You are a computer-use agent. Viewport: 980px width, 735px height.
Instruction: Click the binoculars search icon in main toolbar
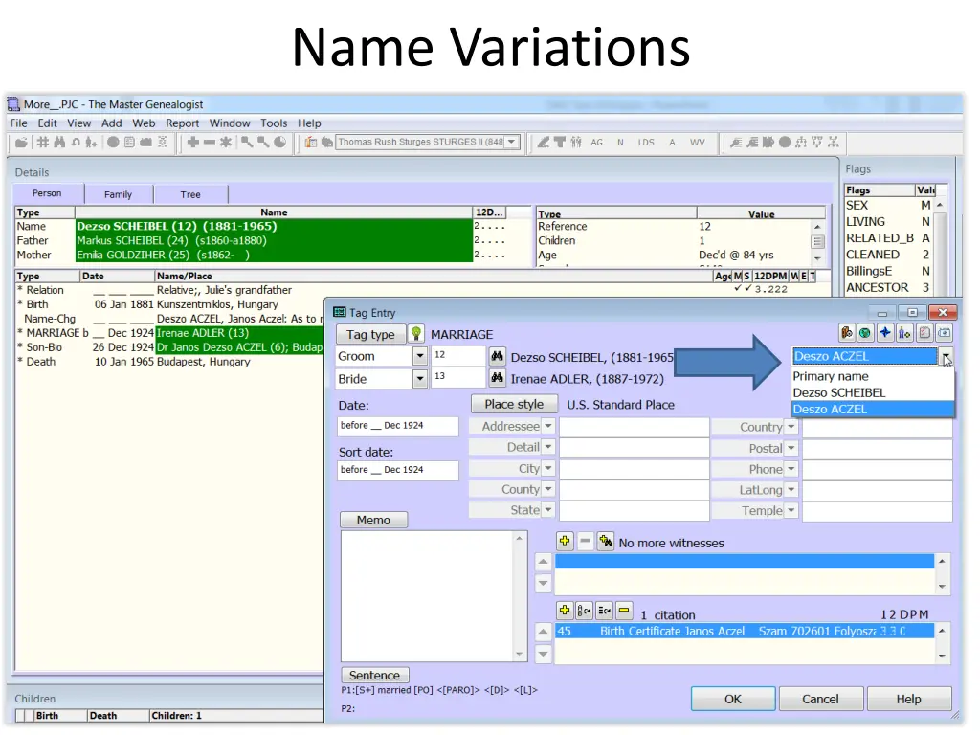point(59,143)
